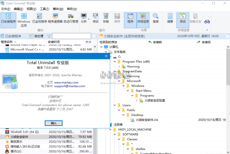
Task: Open the 视图(V) menu
Action: coord(31,9)
